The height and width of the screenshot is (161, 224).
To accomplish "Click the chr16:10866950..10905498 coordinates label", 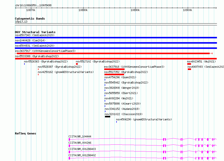I will pyautogui.click(x=33, y=6).
